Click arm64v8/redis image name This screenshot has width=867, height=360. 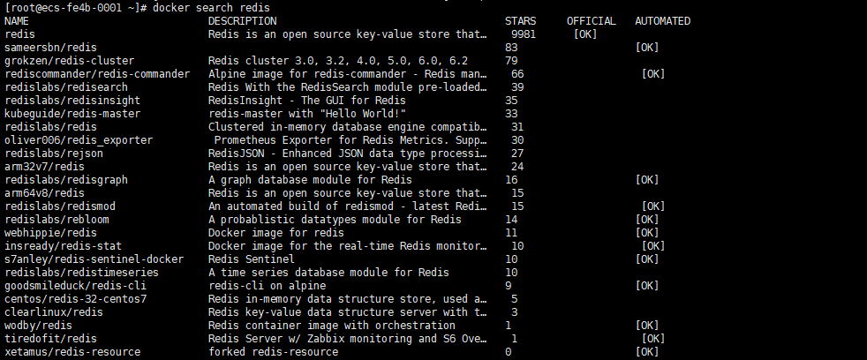point(44,193)
